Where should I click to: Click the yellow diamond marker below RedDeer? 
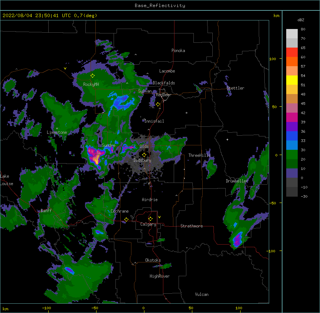tap(158, 104)
